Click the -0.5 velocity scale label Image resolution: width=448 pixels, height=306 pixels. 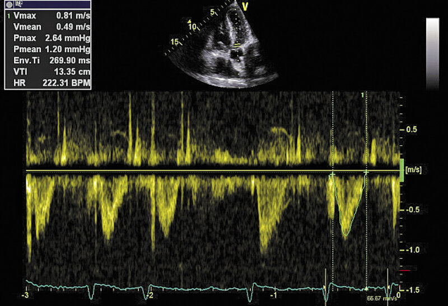[412, 210]
